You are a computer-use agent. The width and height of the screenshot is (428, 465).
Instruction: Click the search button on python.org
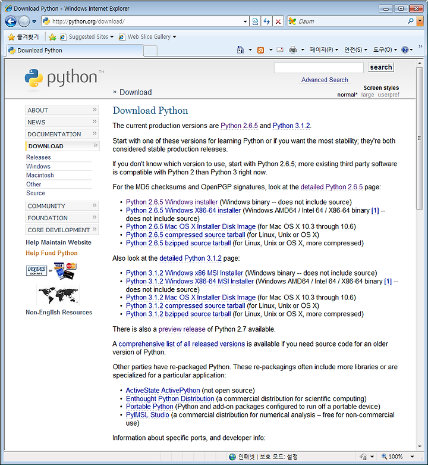pos(381,67)
